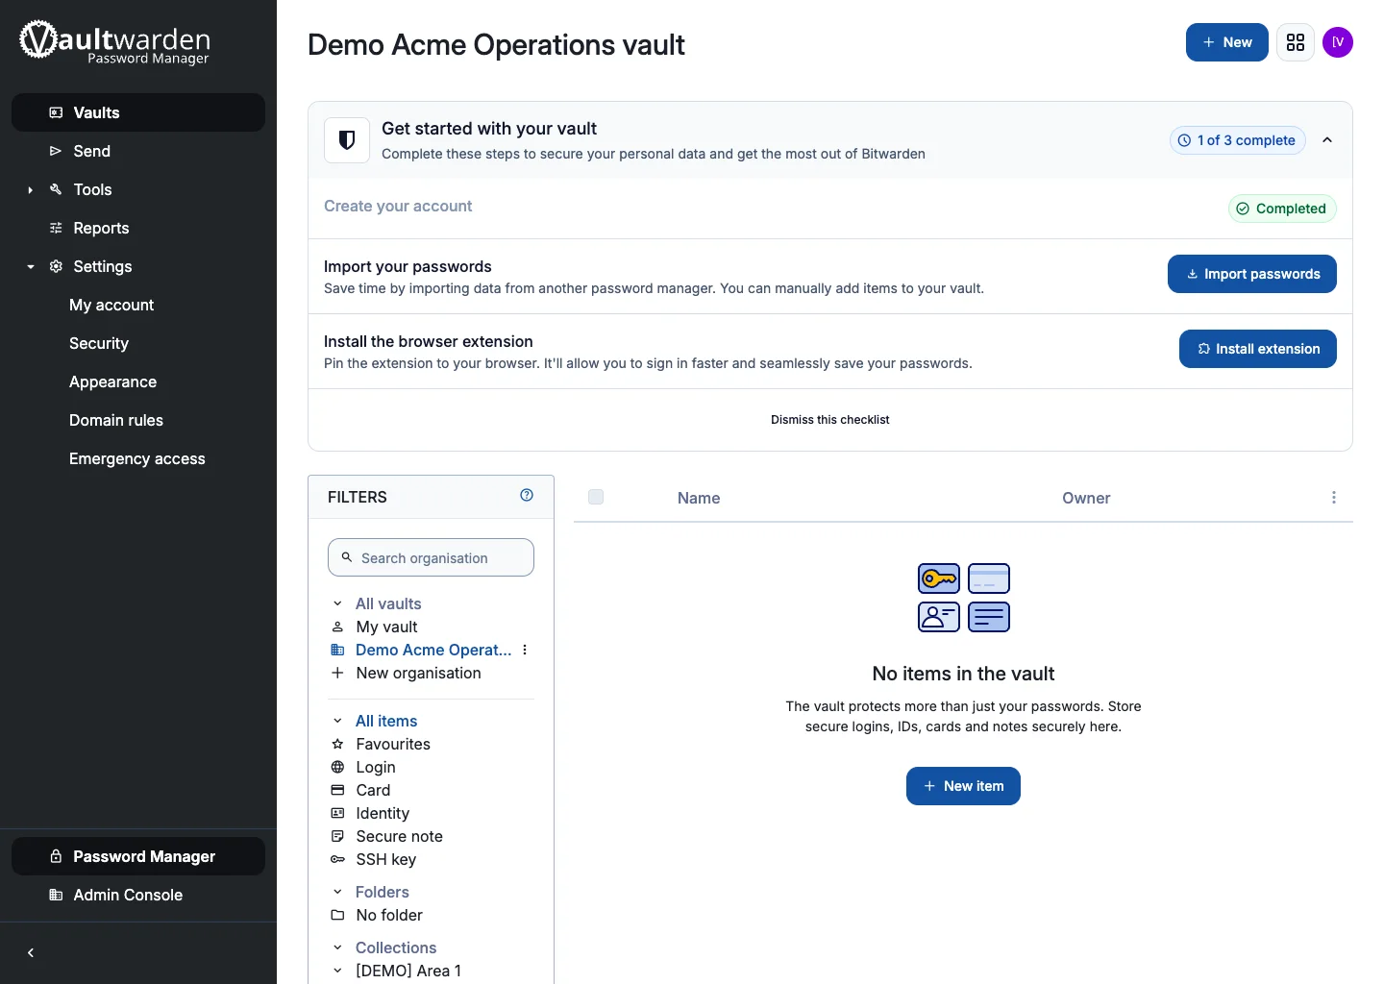Filter by Favourites
Image resolution: width=1384 pixels, height=984 pixels.
(x=393, y=744)
